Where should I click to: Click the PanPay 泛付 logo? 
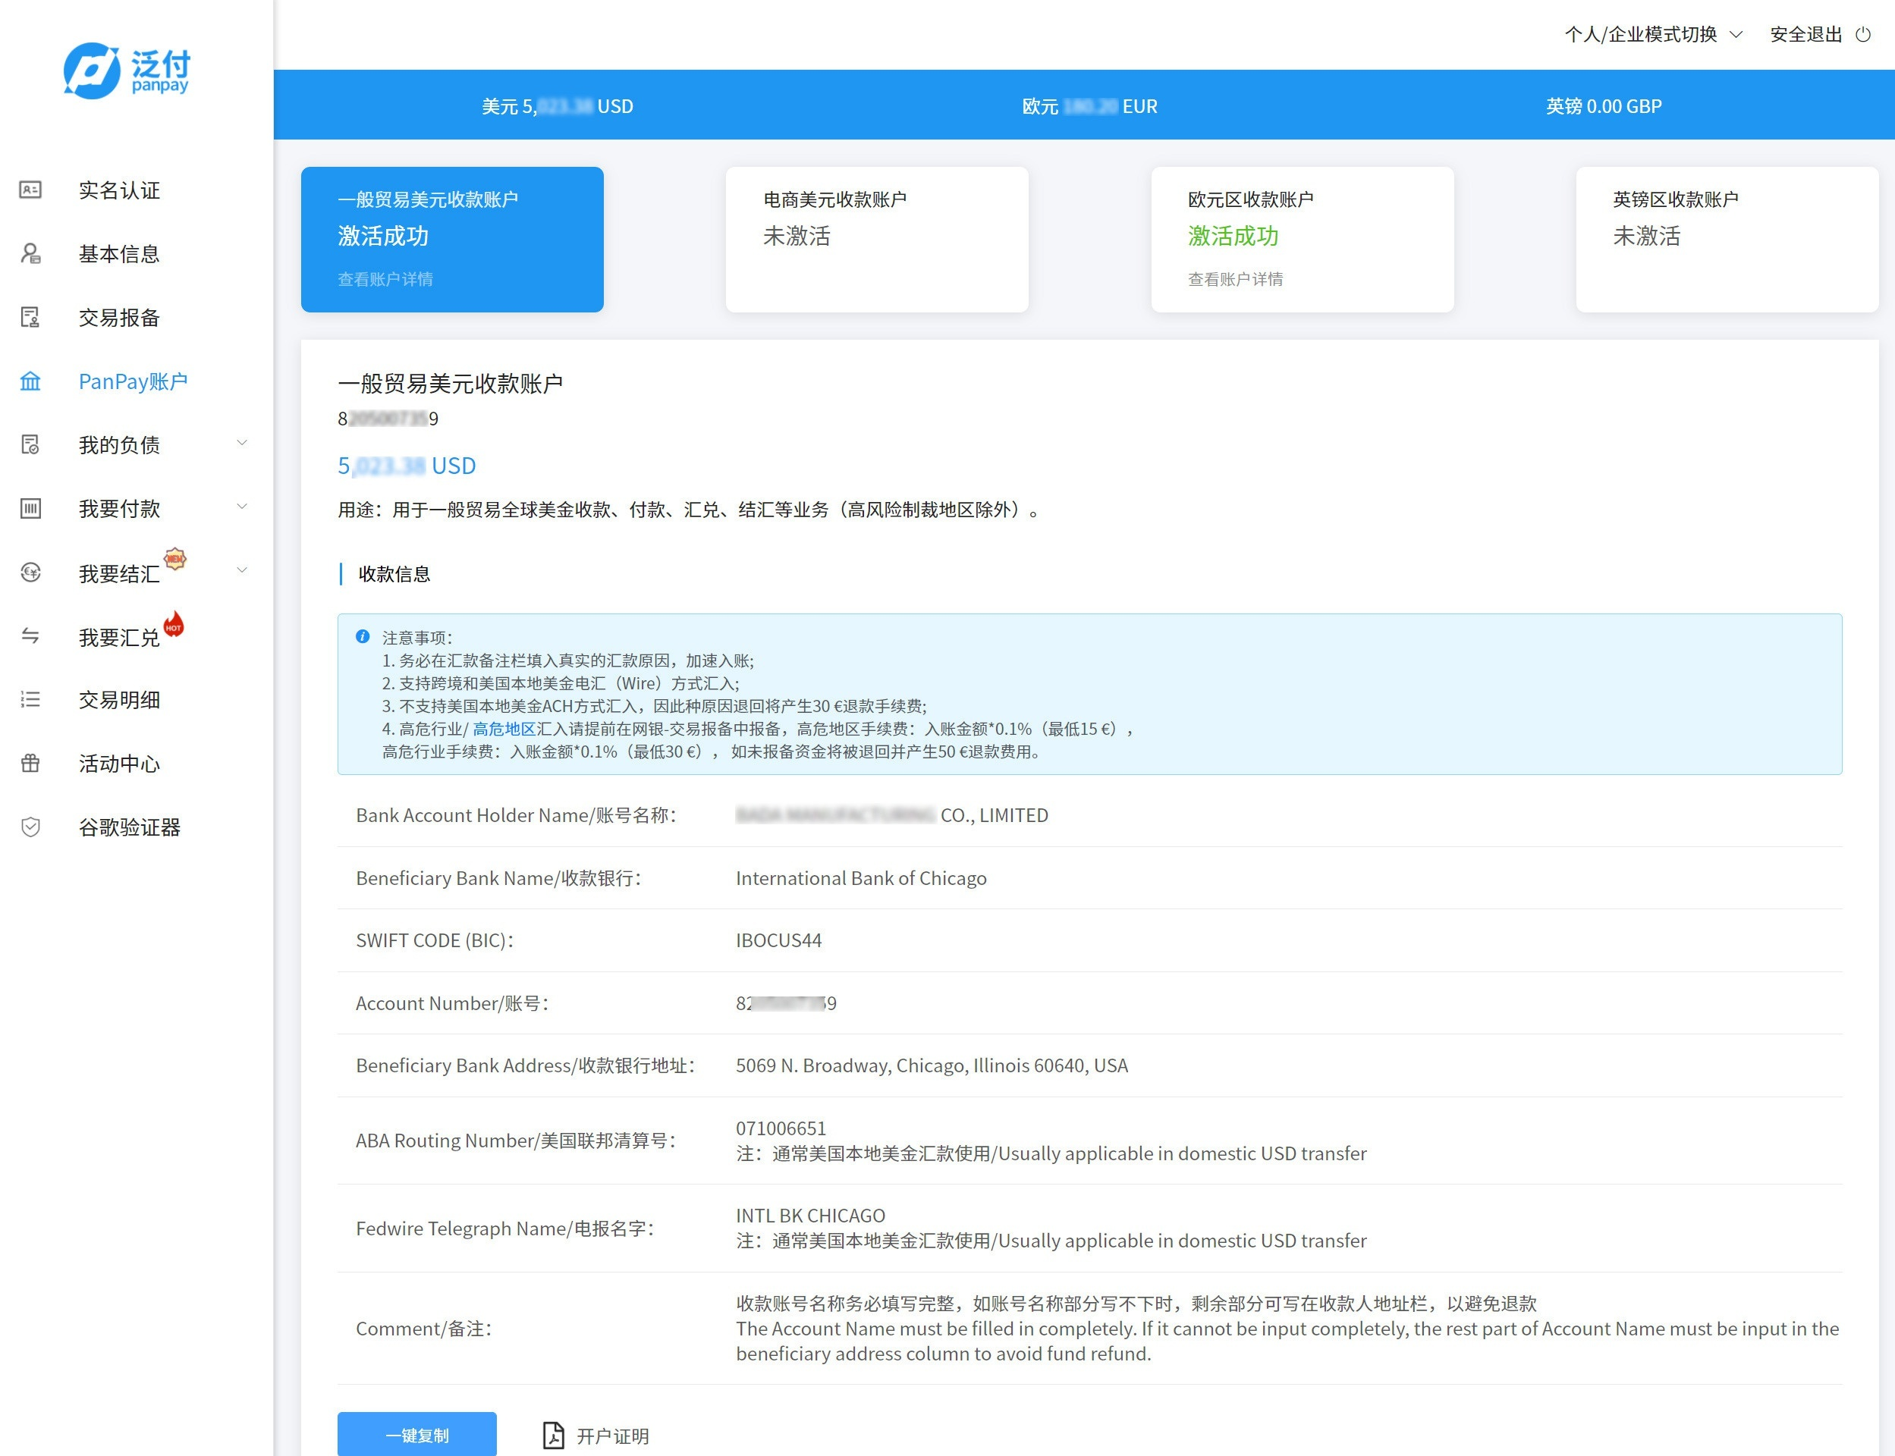pyautogui.click(x=127, y=69)
